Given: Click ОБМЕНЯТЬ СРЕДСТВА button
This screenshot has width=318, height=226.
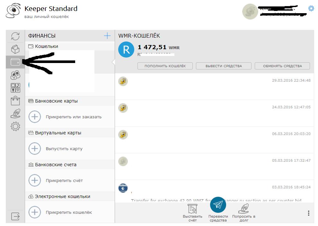Looking at the screenshot, I should [x=282, y=66].
